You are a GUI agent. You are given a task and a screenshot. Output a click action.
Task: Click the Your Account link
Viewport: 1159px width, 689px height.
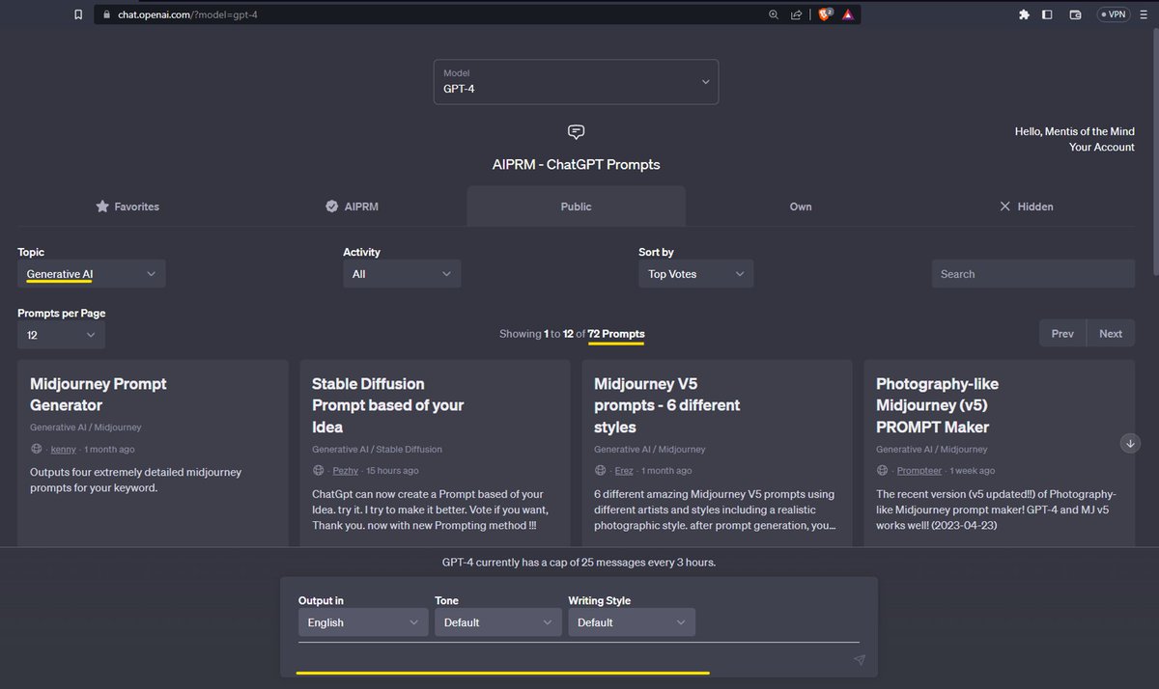[x=1102, y=148]
